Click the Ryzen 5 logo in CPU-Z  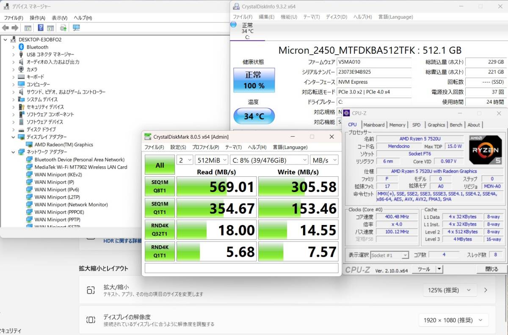[x=485, y=150]
